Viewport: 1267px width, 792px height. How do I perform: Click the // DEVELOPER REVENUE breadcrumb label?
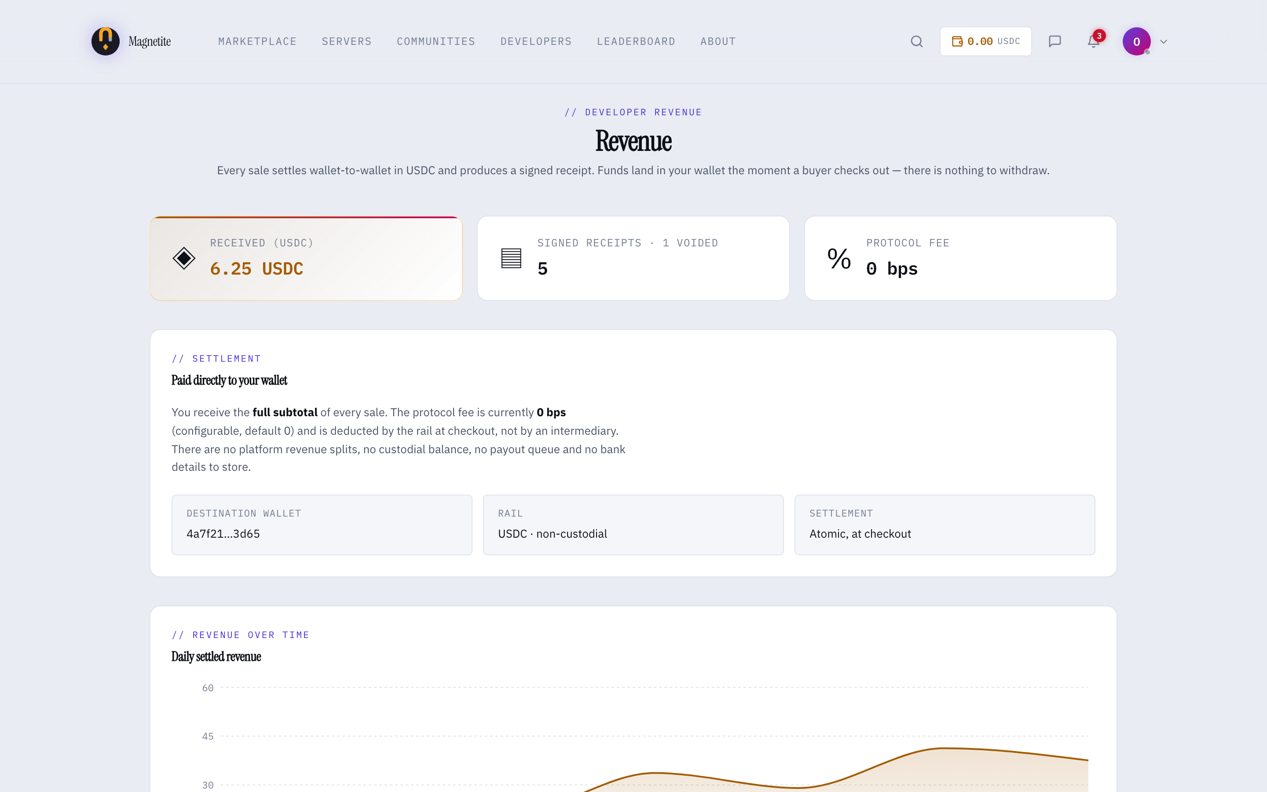[x=633, y=112]
